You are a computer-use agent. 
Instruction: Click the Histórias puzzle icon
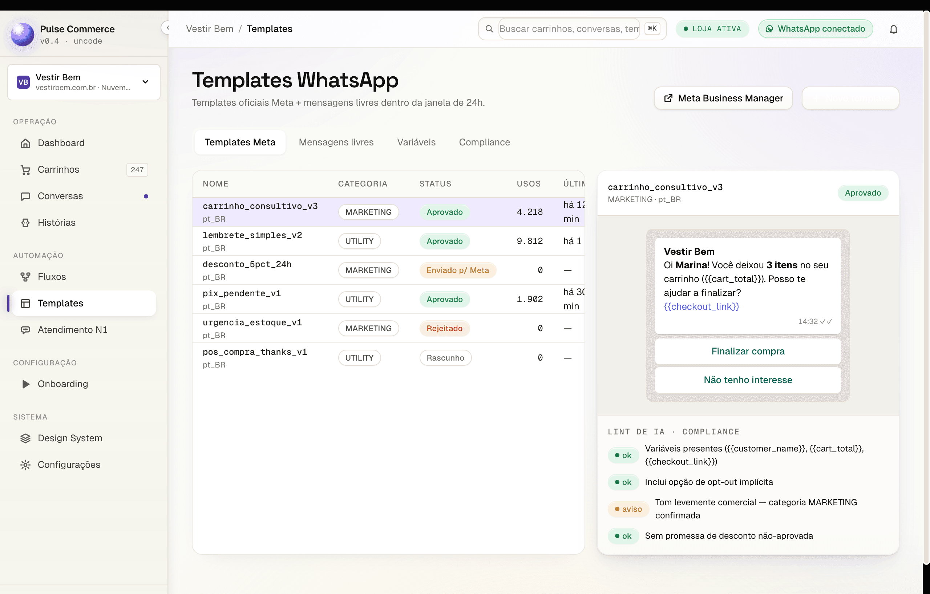(x=25, y=222)
